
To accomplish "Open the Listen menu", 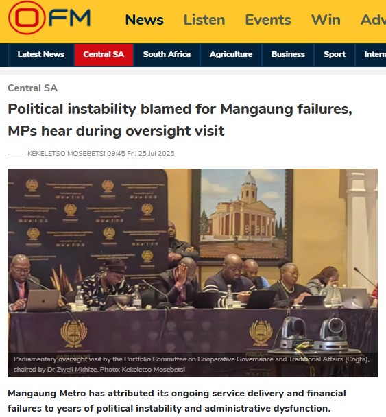I will click(204, 20).
